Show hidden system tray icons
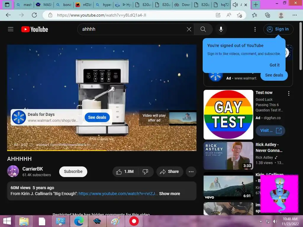This screenshot has width=303, height=227. coord(261,221)
